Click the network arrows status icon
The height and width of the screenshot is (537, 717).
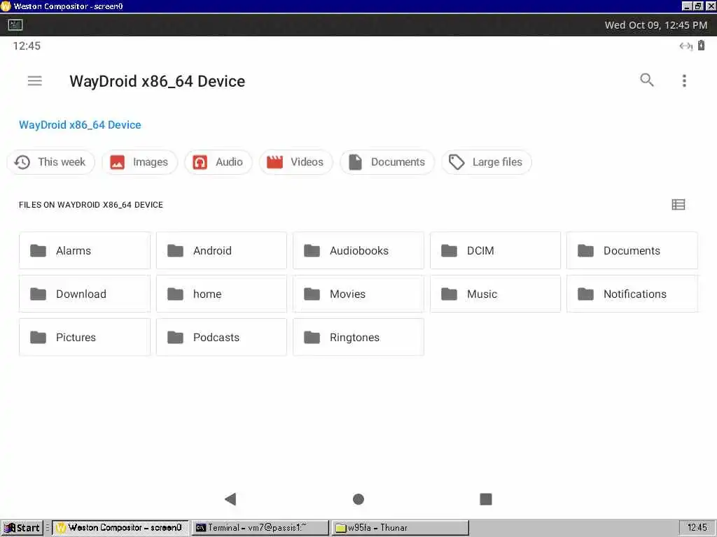tap(685, 45)
